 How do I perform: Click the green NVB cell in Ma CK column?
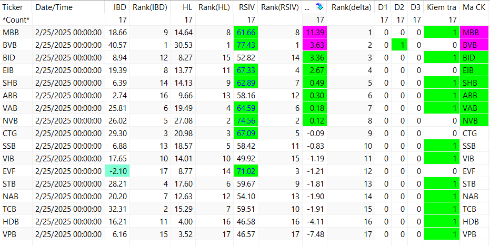[474, 121]
